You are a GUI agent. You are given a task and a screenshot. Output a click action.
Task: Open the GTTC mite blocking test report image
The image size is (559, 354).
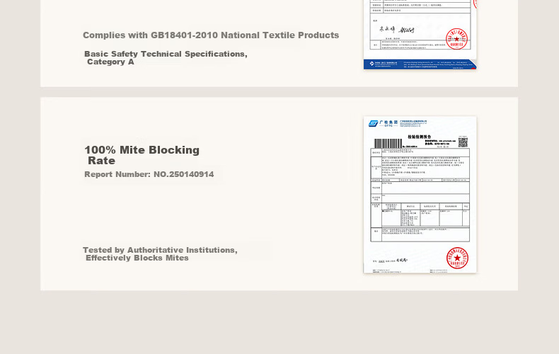coord(420,195)
